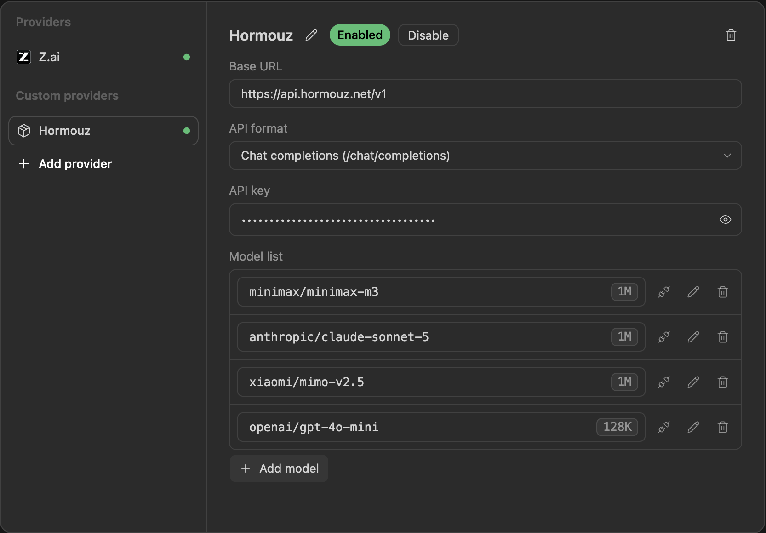The height and width of the screenshot is (533, 766).
Task: Click the 1M badge on anthropic/claude-sonnet-5
Action: tap(625, 337)
